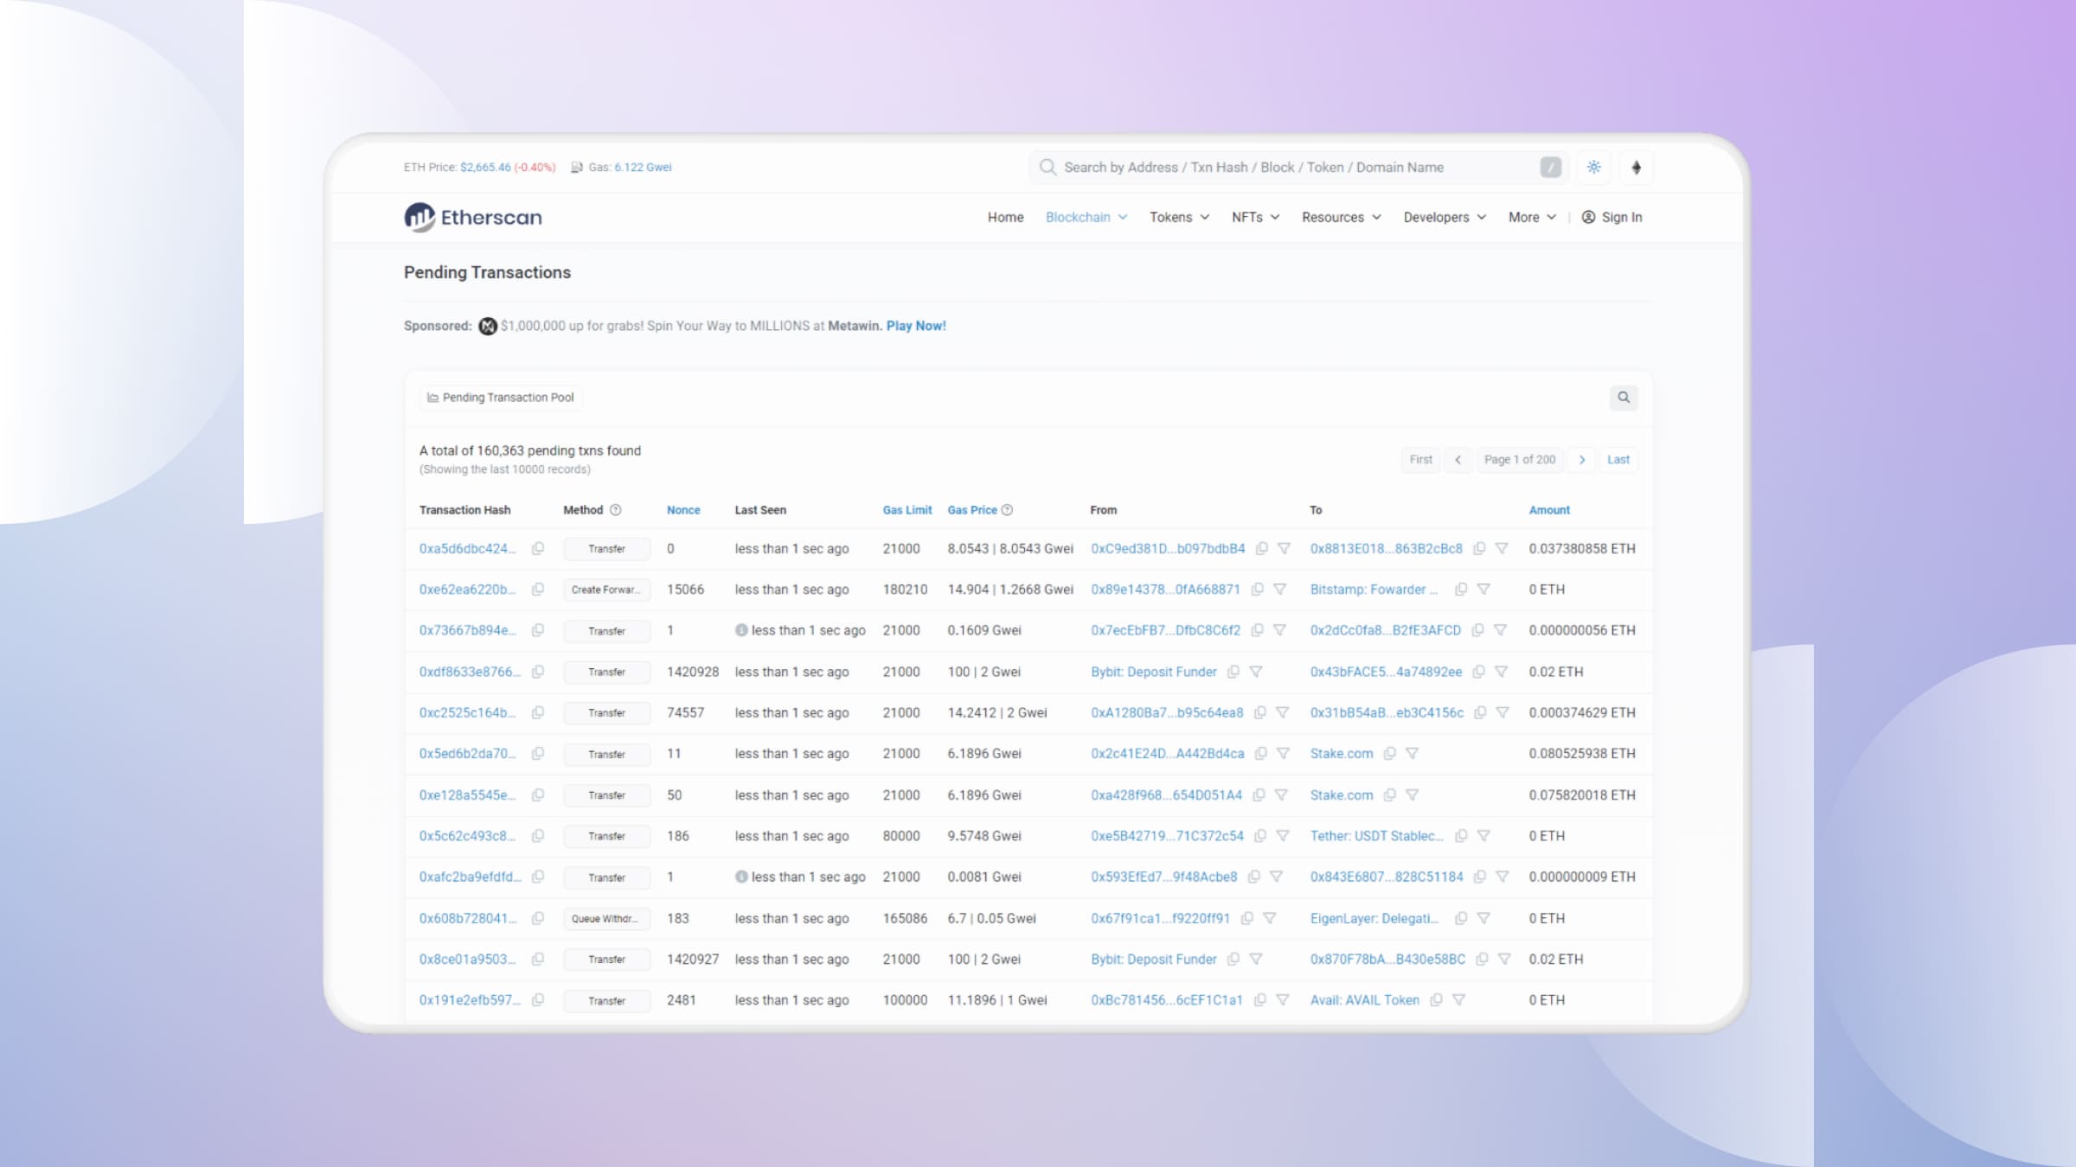Select the Nonce column header to sort
2076x1167 pixels.
[x=683, y=508]
